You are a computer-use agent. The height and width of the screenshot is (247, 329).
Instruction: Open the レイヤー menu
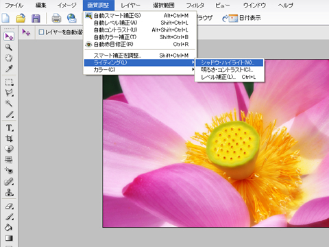click(130, 5)
